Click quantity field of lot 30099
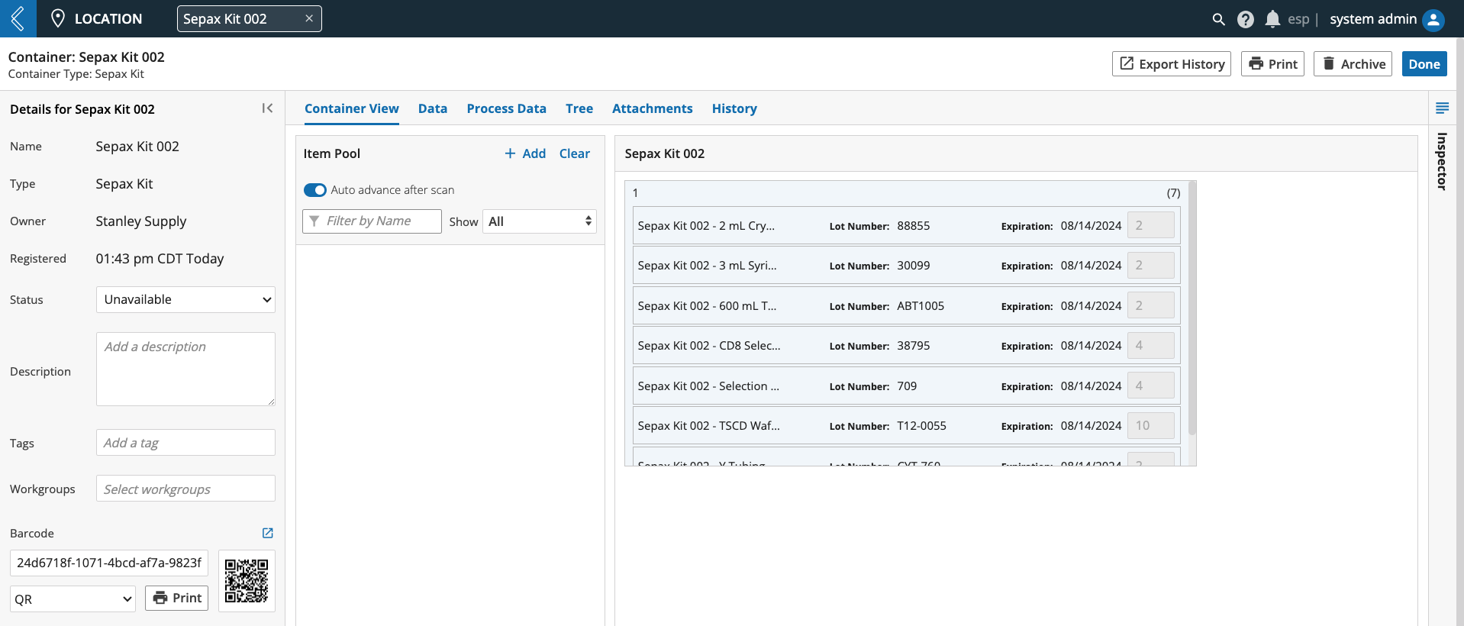 (x=1151, y=265)
